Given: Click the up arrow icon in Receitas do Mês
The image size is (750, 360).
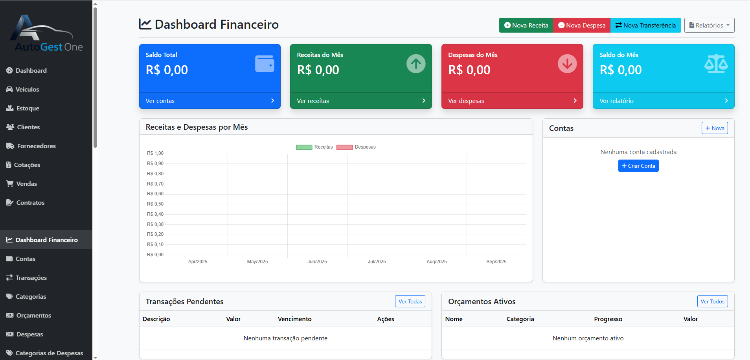Looking at the screenshot, I should pos(416,64).
